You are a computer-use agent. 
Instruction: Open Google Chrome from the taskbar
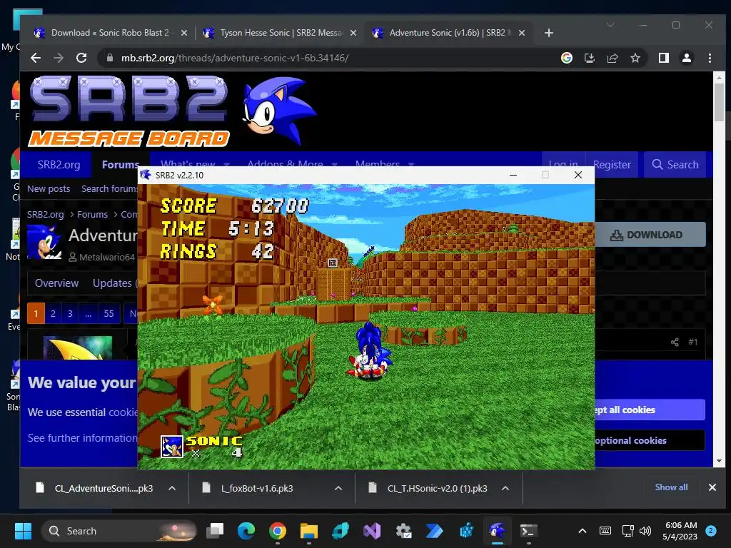pyautogui.click(x=278, y=531)
